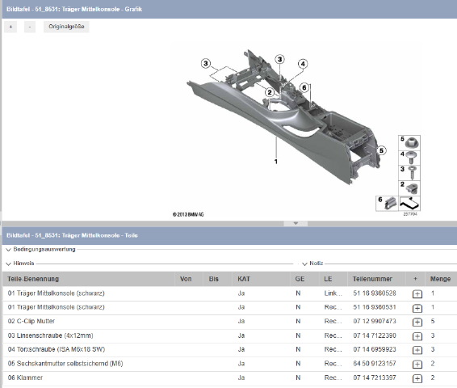Viewport: 457px width, 388px height.
Task: Add part 51 16 9360528 using plus icon
Action: coord(417,293)
